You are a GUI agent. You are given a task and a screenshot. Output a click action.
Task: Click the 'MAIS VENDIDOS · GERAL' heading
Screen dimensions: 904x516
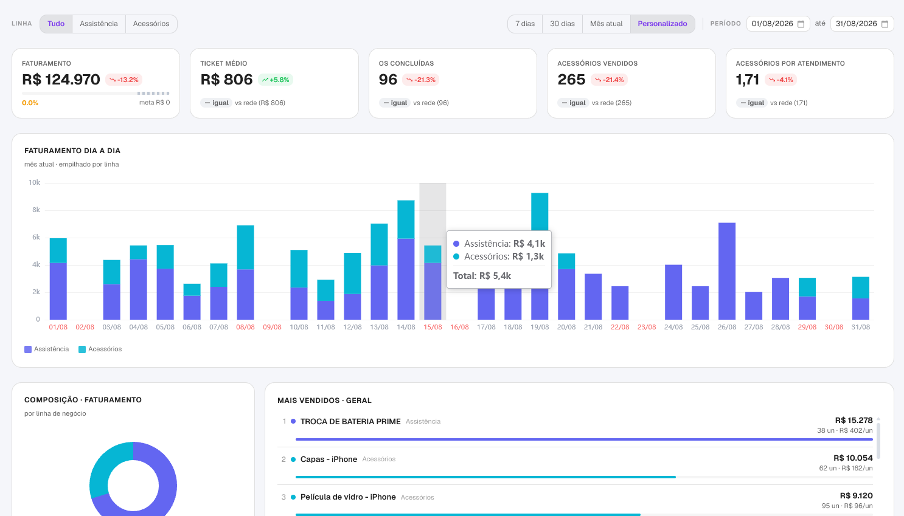click(x=324, y=401)
